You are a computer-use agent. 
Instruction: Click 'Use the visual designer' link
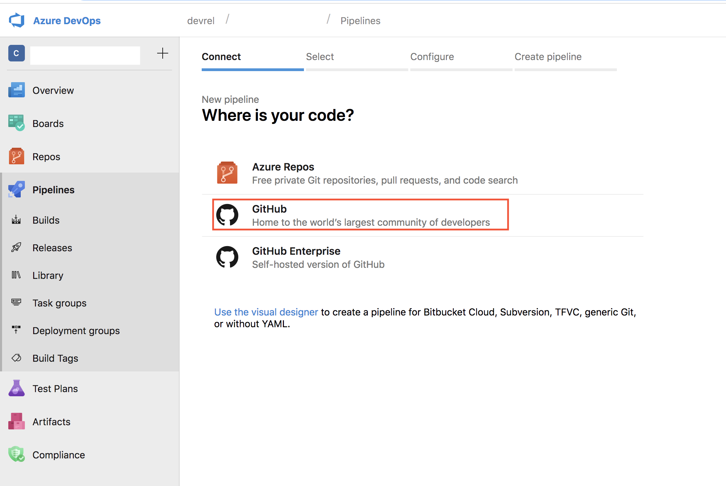(x=266, y=312)
